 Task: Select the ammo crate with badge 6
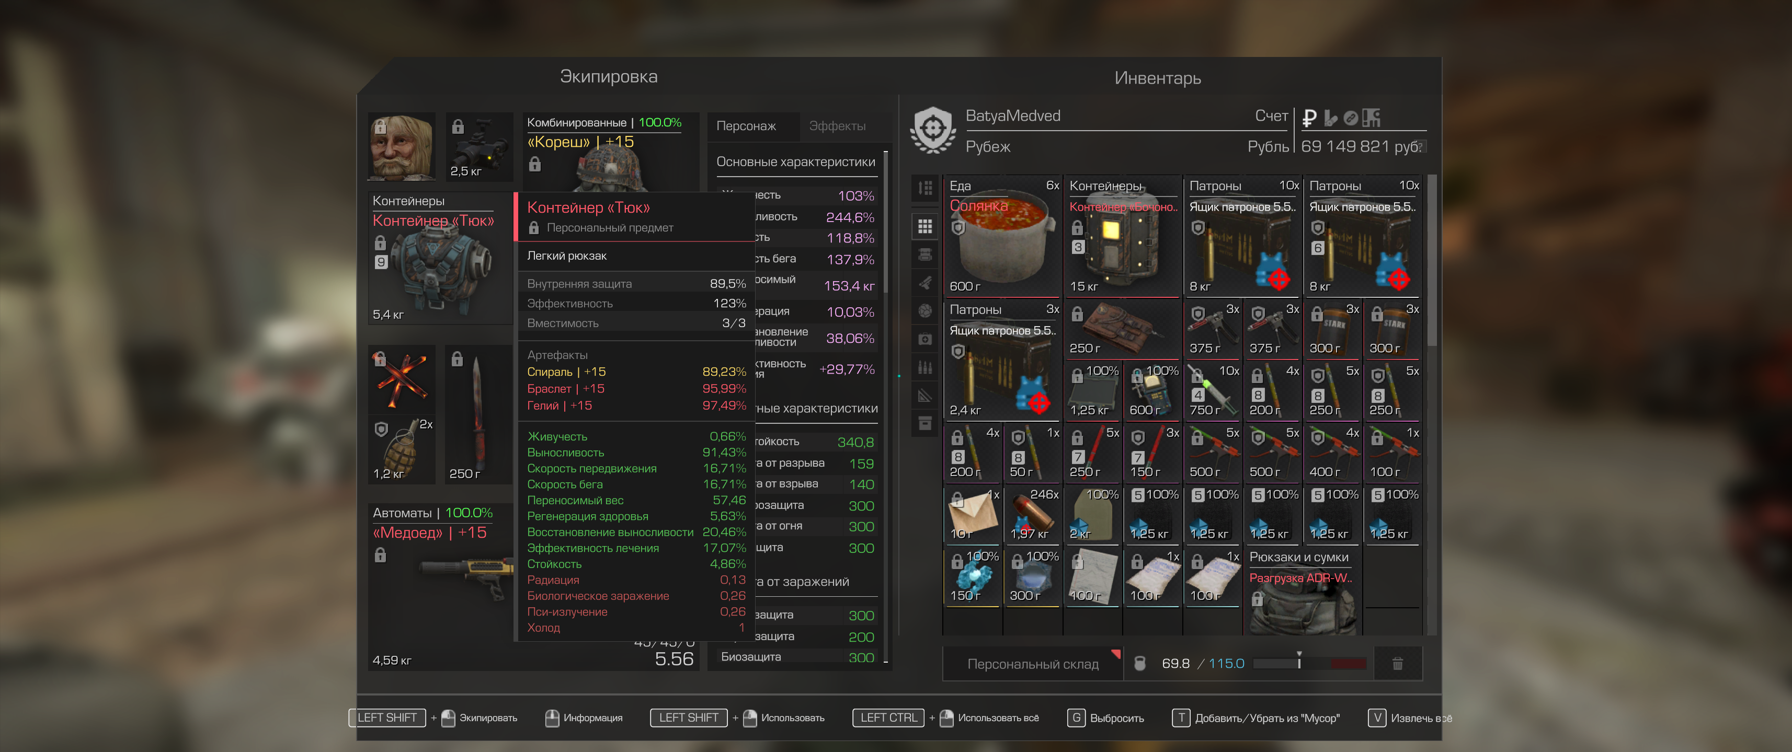pos(1363,236)
